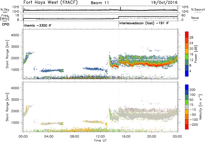Click the '-15' value on Velocity color bar
205x142 pixels.
(193, 110)
